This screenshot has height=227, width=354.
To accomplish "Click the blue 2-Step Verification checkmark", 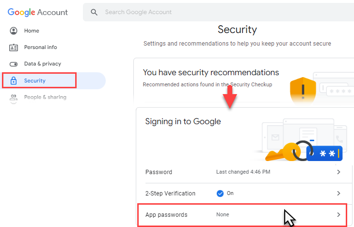I will pos(220,194).
